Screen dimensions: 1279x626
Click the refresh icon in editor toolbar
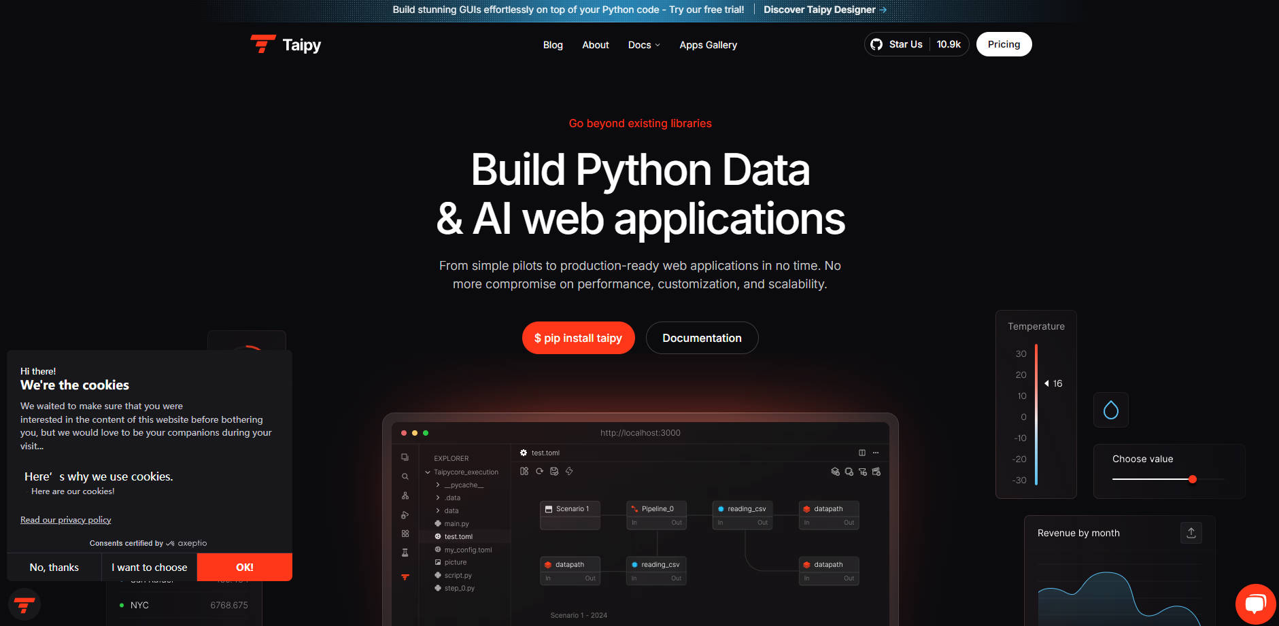click(539, 471)
